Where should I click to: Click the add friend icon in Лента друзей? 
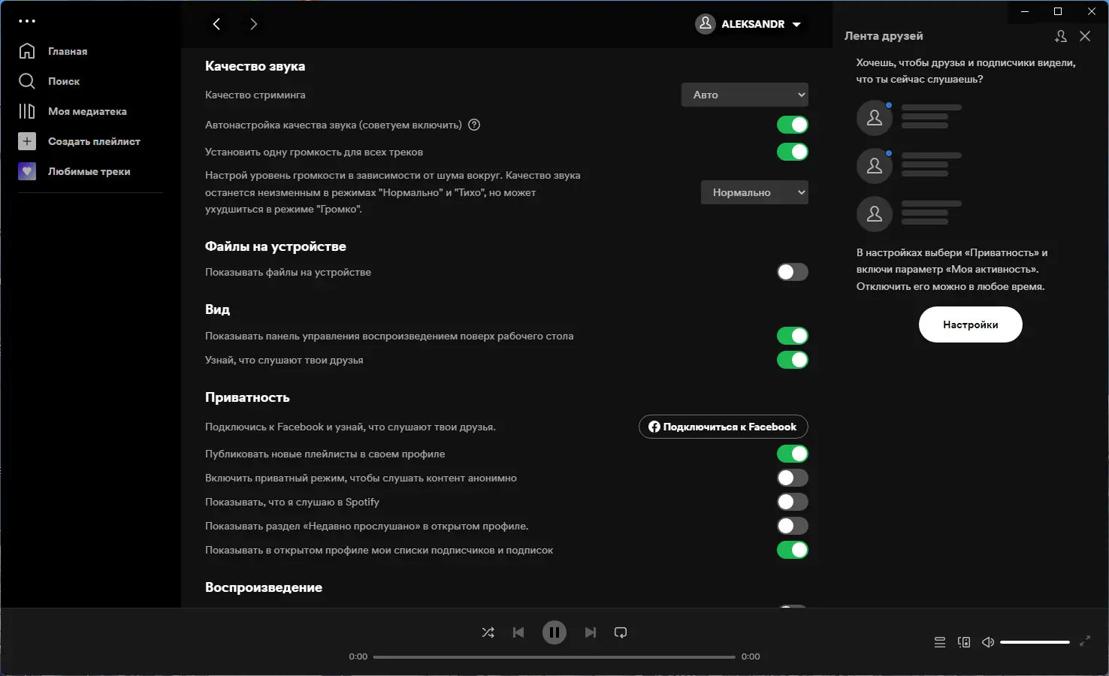[1060, 36]
